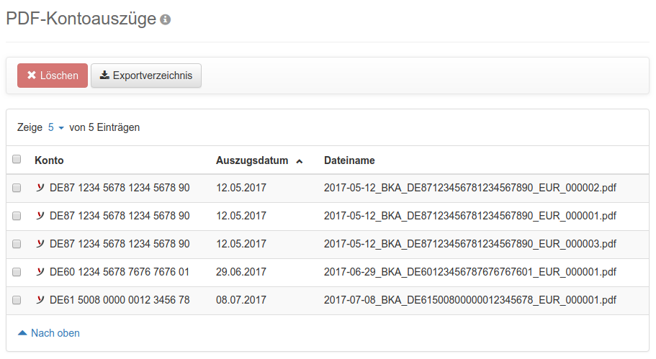
Task: Click the bank icon in the EUR_000003.pdf row
Action: 40,244
